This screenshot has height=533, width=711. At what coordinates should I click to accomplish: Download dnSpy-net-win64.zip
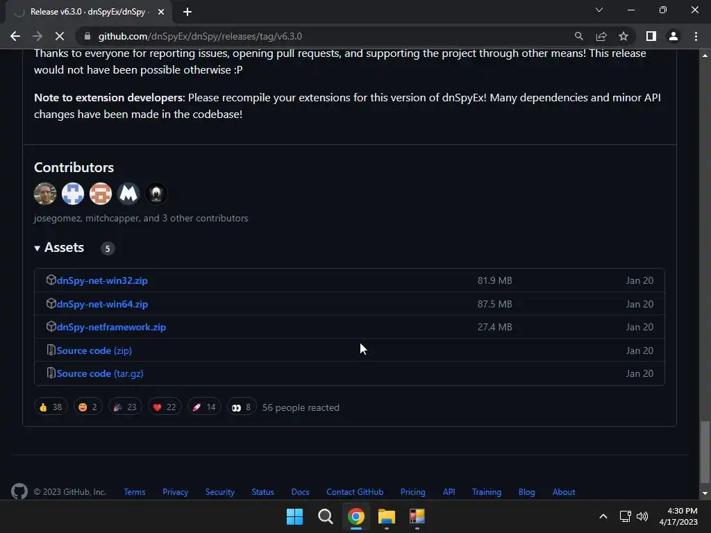pos(102,304)
